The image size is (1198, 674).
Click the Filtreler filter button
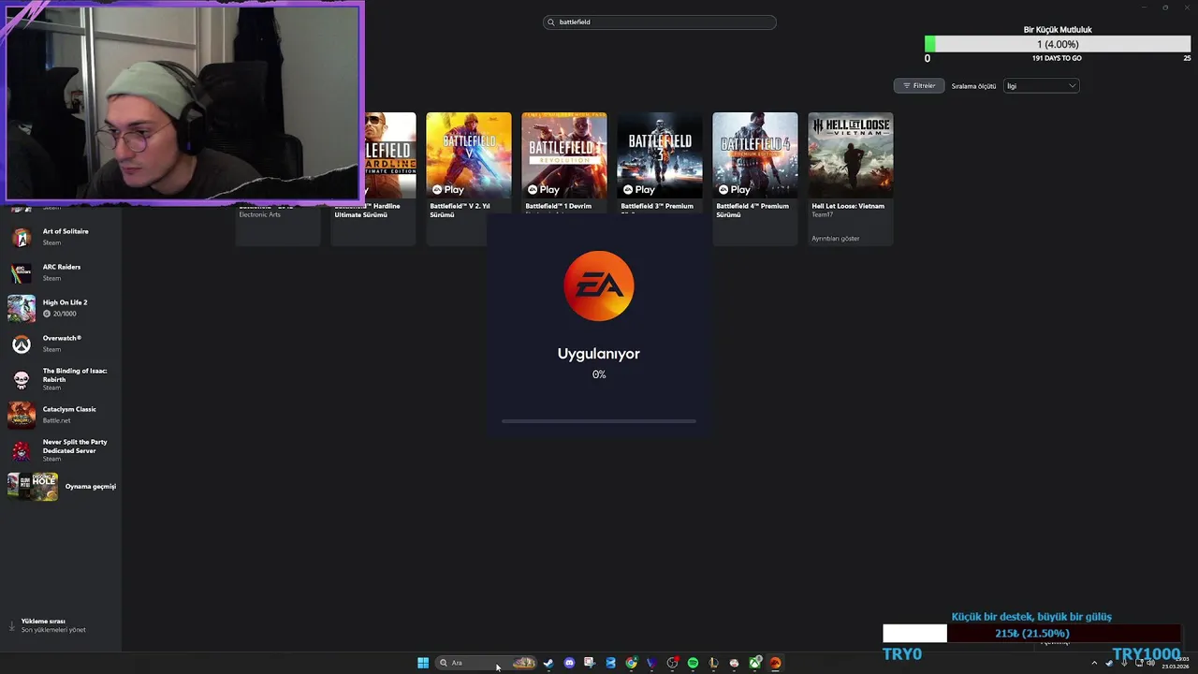[x=919, y=86]
